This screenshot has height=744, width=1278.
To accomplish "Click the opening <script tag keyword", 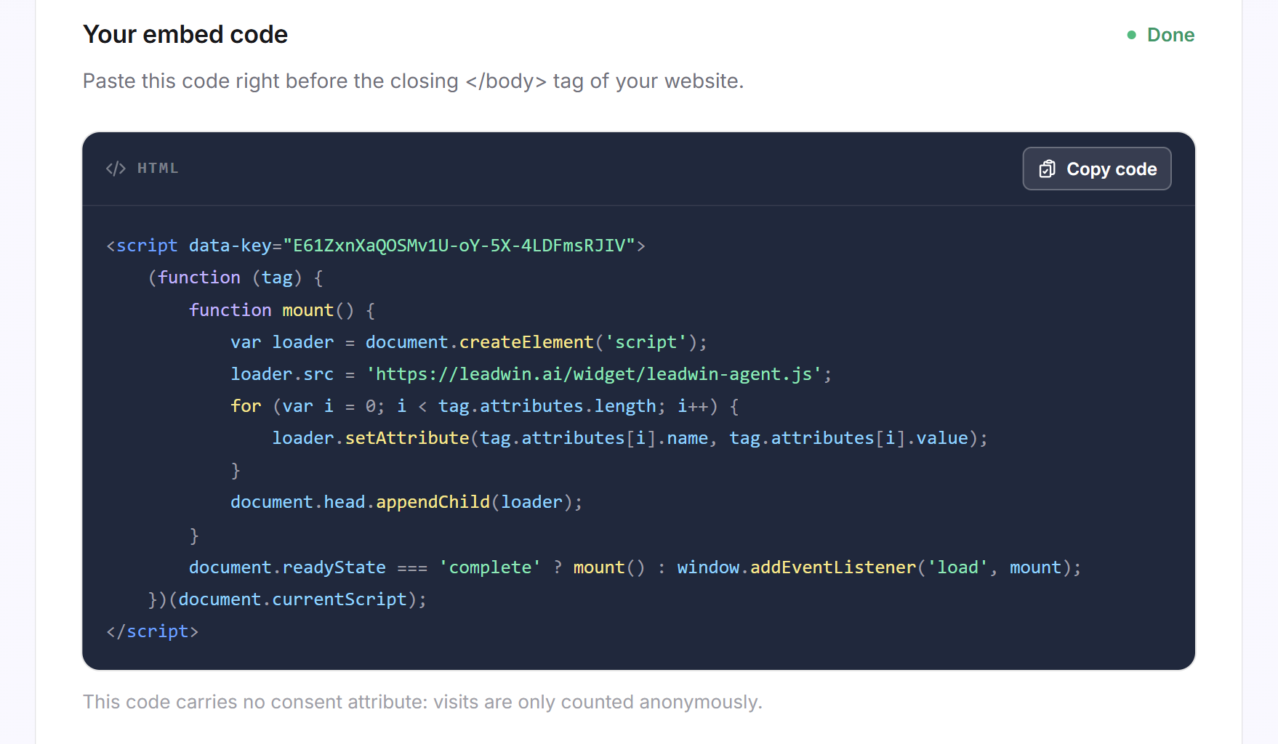I will pos(142,246).
